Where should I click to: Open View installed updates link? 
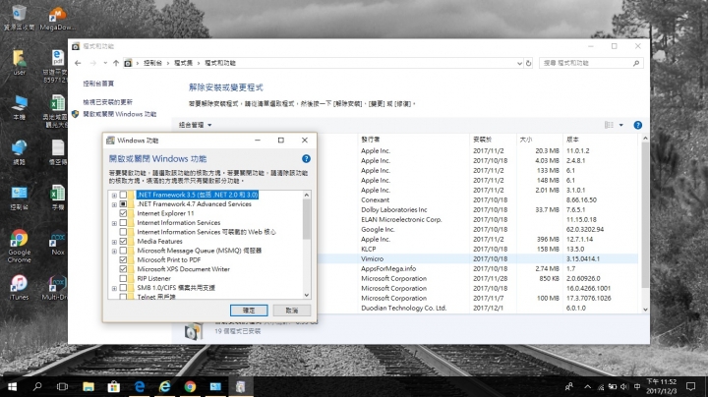pyautogui.click(x=107, y=102)
